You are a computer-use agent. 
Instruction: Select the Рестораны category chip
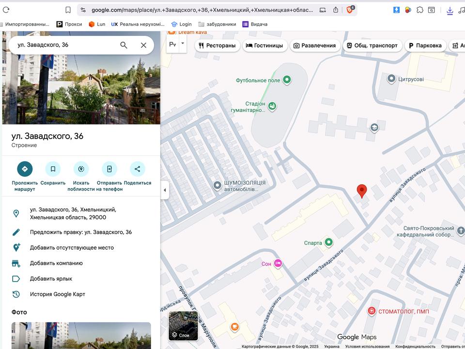click(217, 46)
